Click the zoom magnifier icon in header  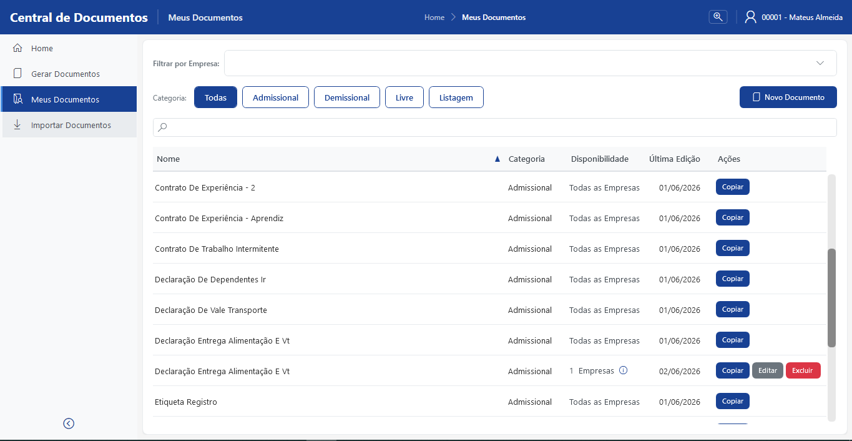pyautogui.click(x=718, y=17)
